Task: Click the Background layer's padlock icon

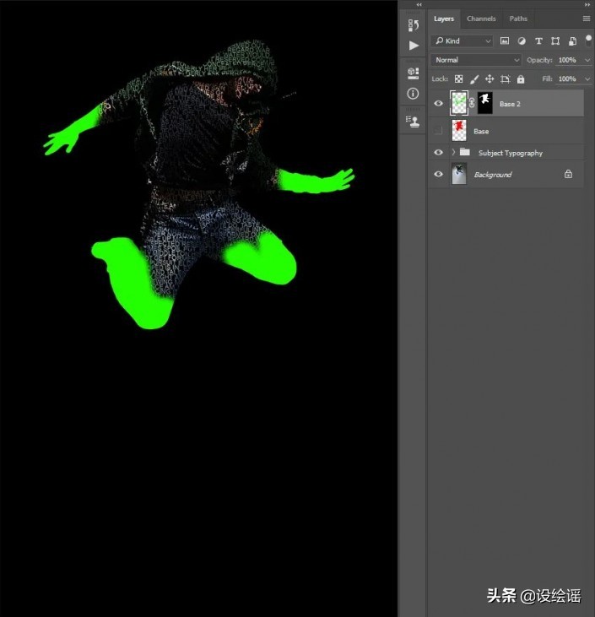Action: coord(568,174)
